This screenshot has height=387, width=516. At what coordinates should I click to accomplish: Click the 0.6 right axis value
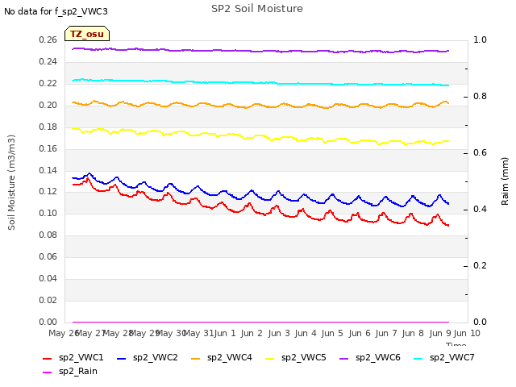coord(480,153)
